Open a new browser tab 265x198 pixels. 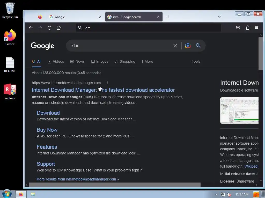(168, 17)
